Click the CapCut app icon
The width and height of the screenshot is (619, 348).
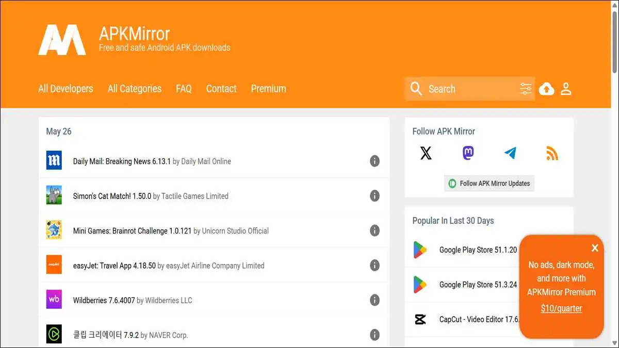pos(420,319)
